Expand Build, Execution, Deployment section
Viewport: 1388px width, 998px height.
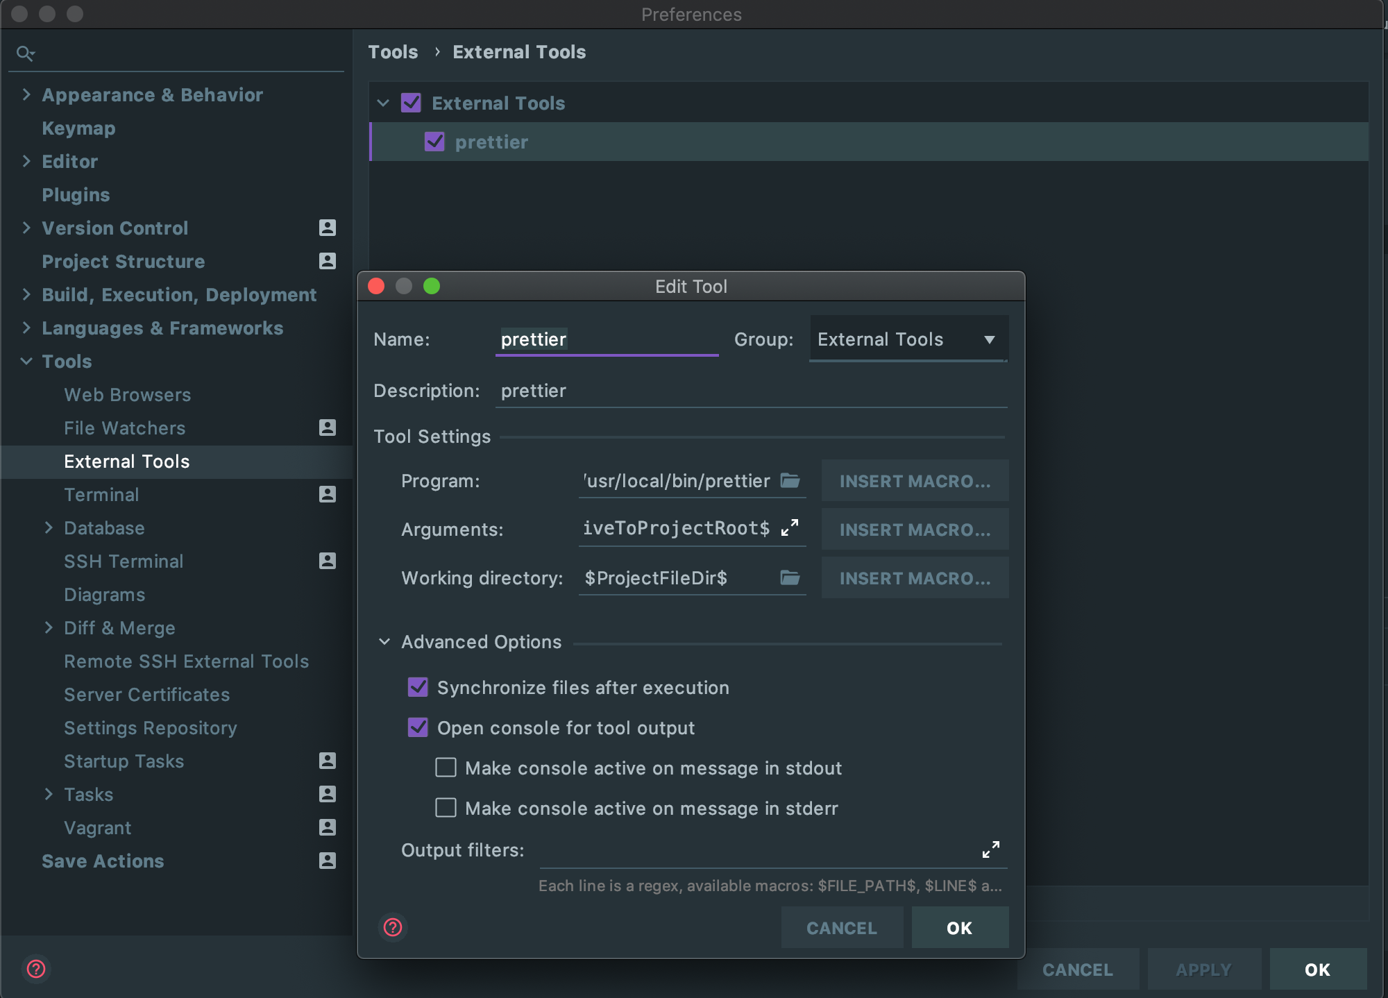pyautogui.click(x=26, y=294)
